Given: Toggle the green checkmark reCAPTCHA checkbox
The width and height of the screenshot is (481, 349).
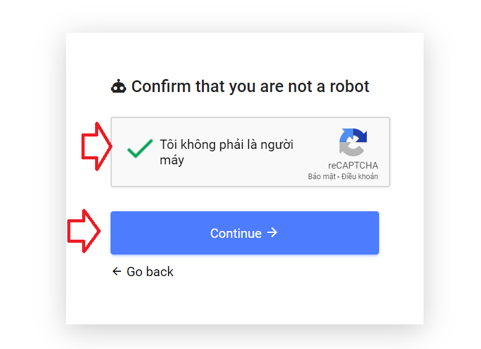Looking at the screenshot, I should [x=140, y=149].
